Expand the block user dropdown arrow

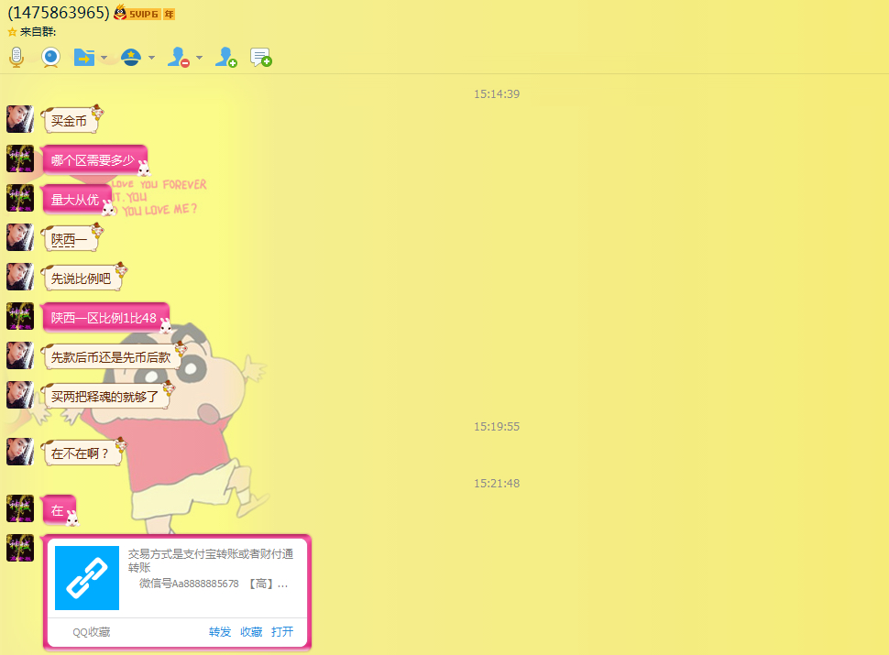tap(199, 57)
